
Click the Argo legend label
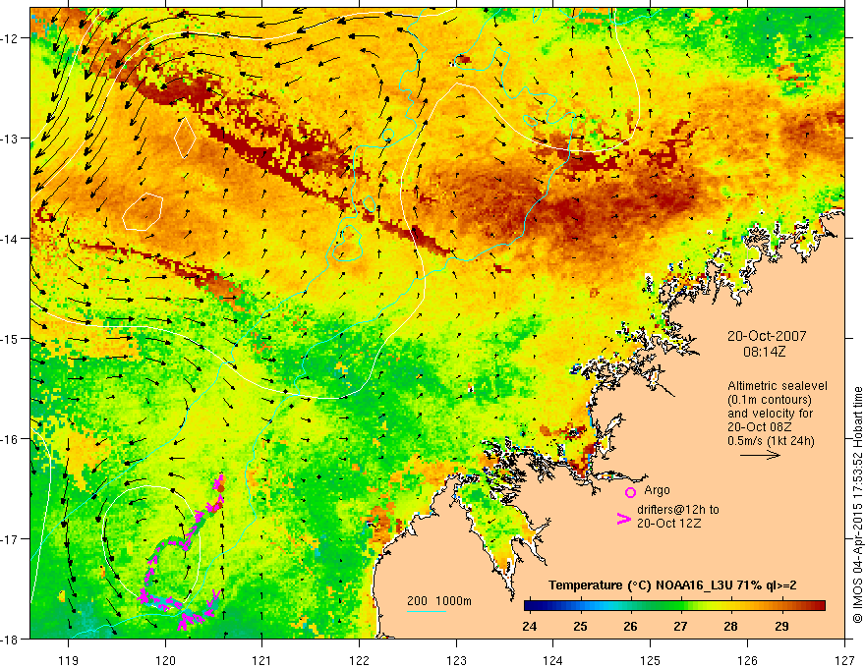pyautogui.click(x=657, y=490)
